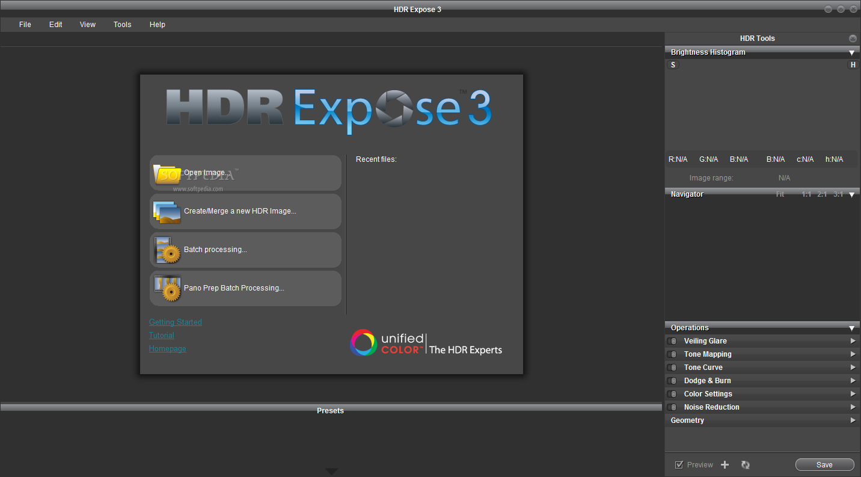The width and height of the screenshot is (861, 477).
Task: Expand the Dodge & Burn settings arrow
Action: tap(853, 381)
